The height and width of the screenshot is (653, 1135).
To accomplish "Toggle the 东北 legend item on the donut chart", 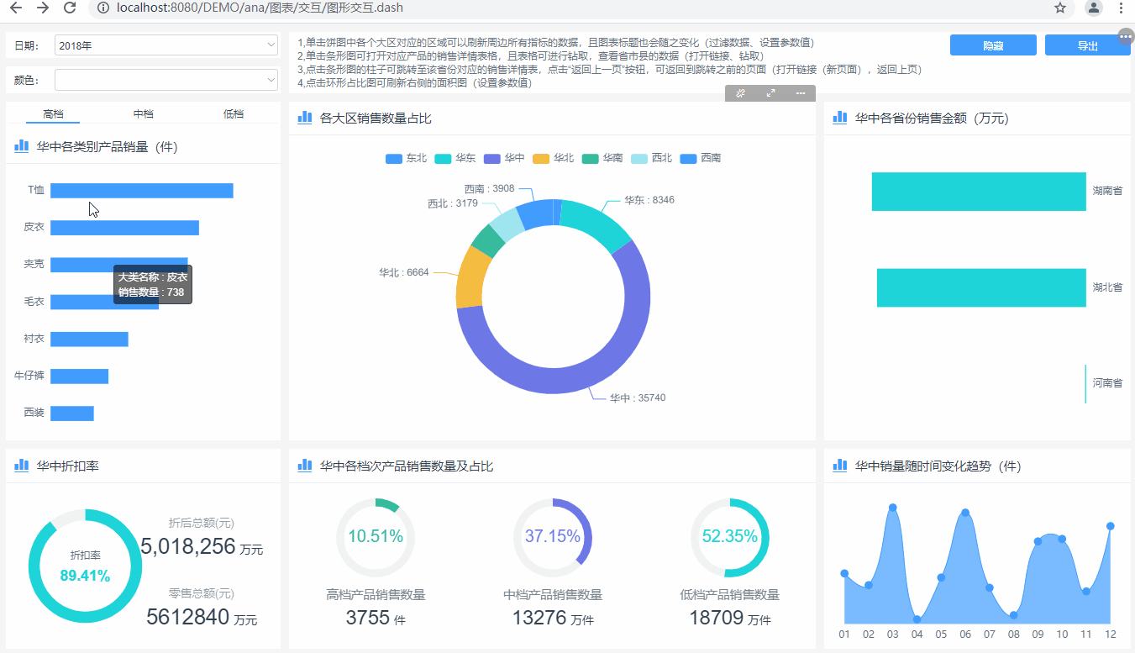I will coord(406,157).
